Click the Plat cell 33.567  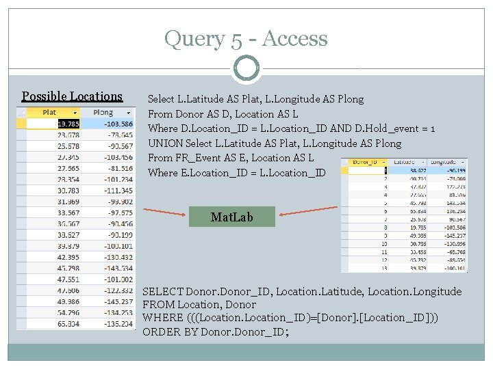(53, 213)
